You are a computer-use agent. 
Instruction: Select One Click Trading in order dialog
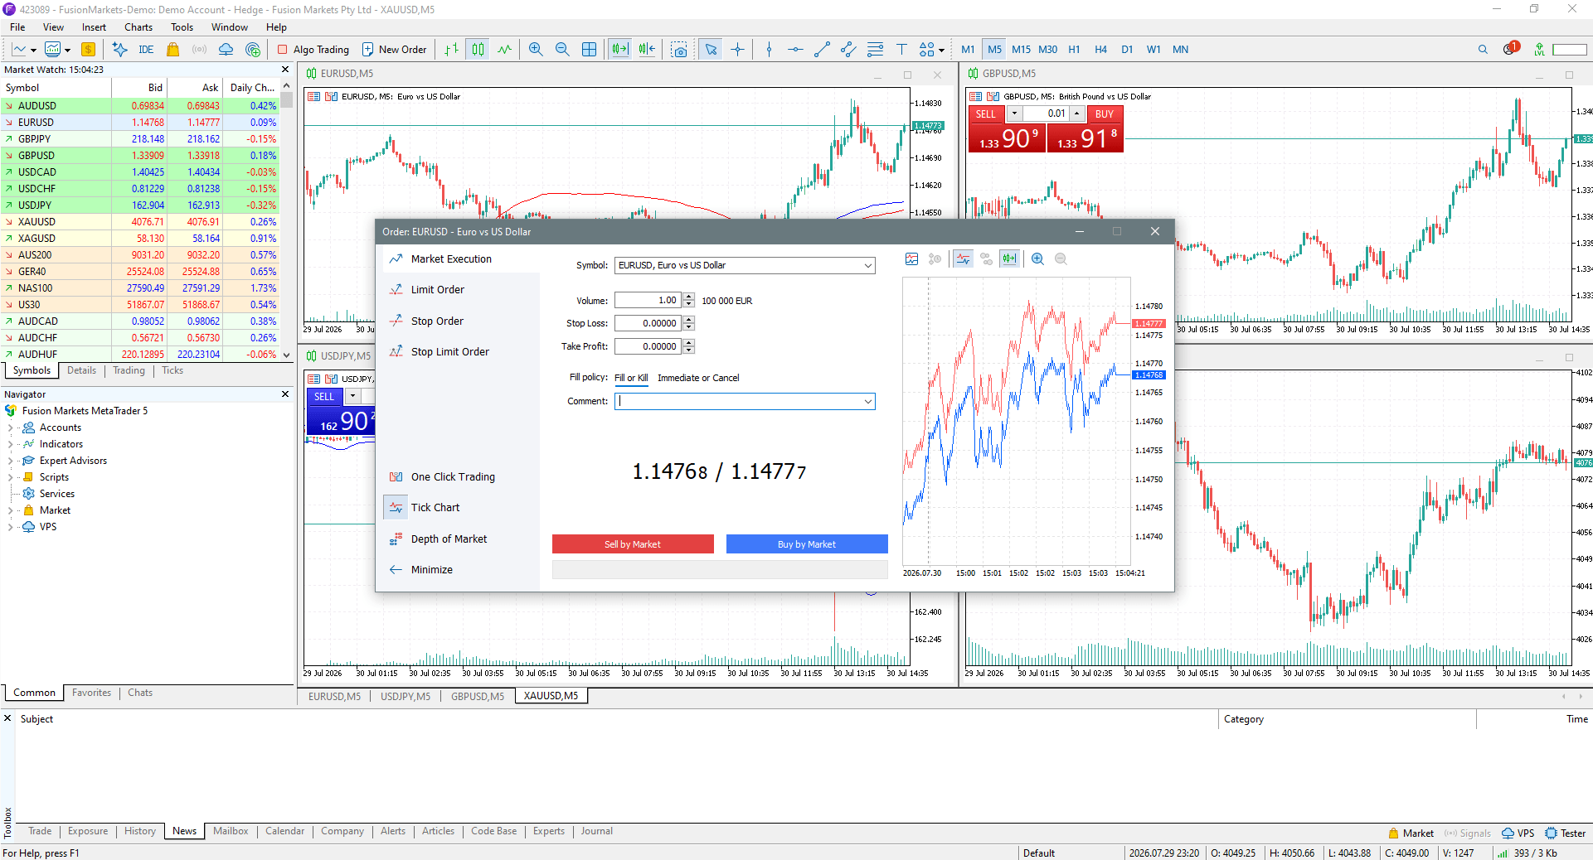[x=453, y=477]
